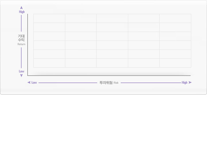Viewport: 207px width, 163px height.
Task: Click the small Return text under 기대수익
Action: (x=21, y=44)
